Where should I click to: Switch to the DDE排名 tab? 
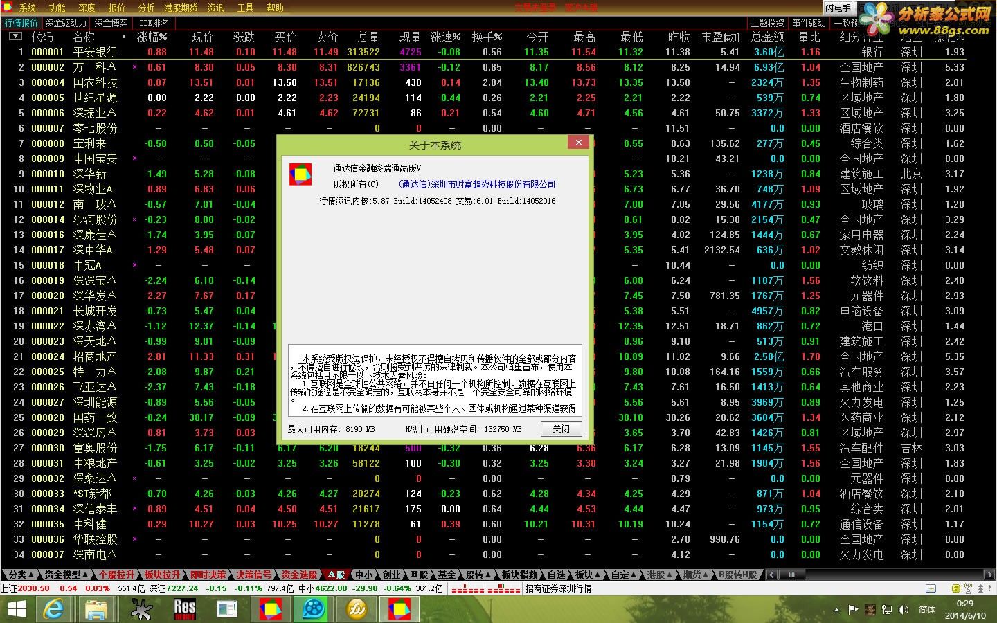pos(154,23)
